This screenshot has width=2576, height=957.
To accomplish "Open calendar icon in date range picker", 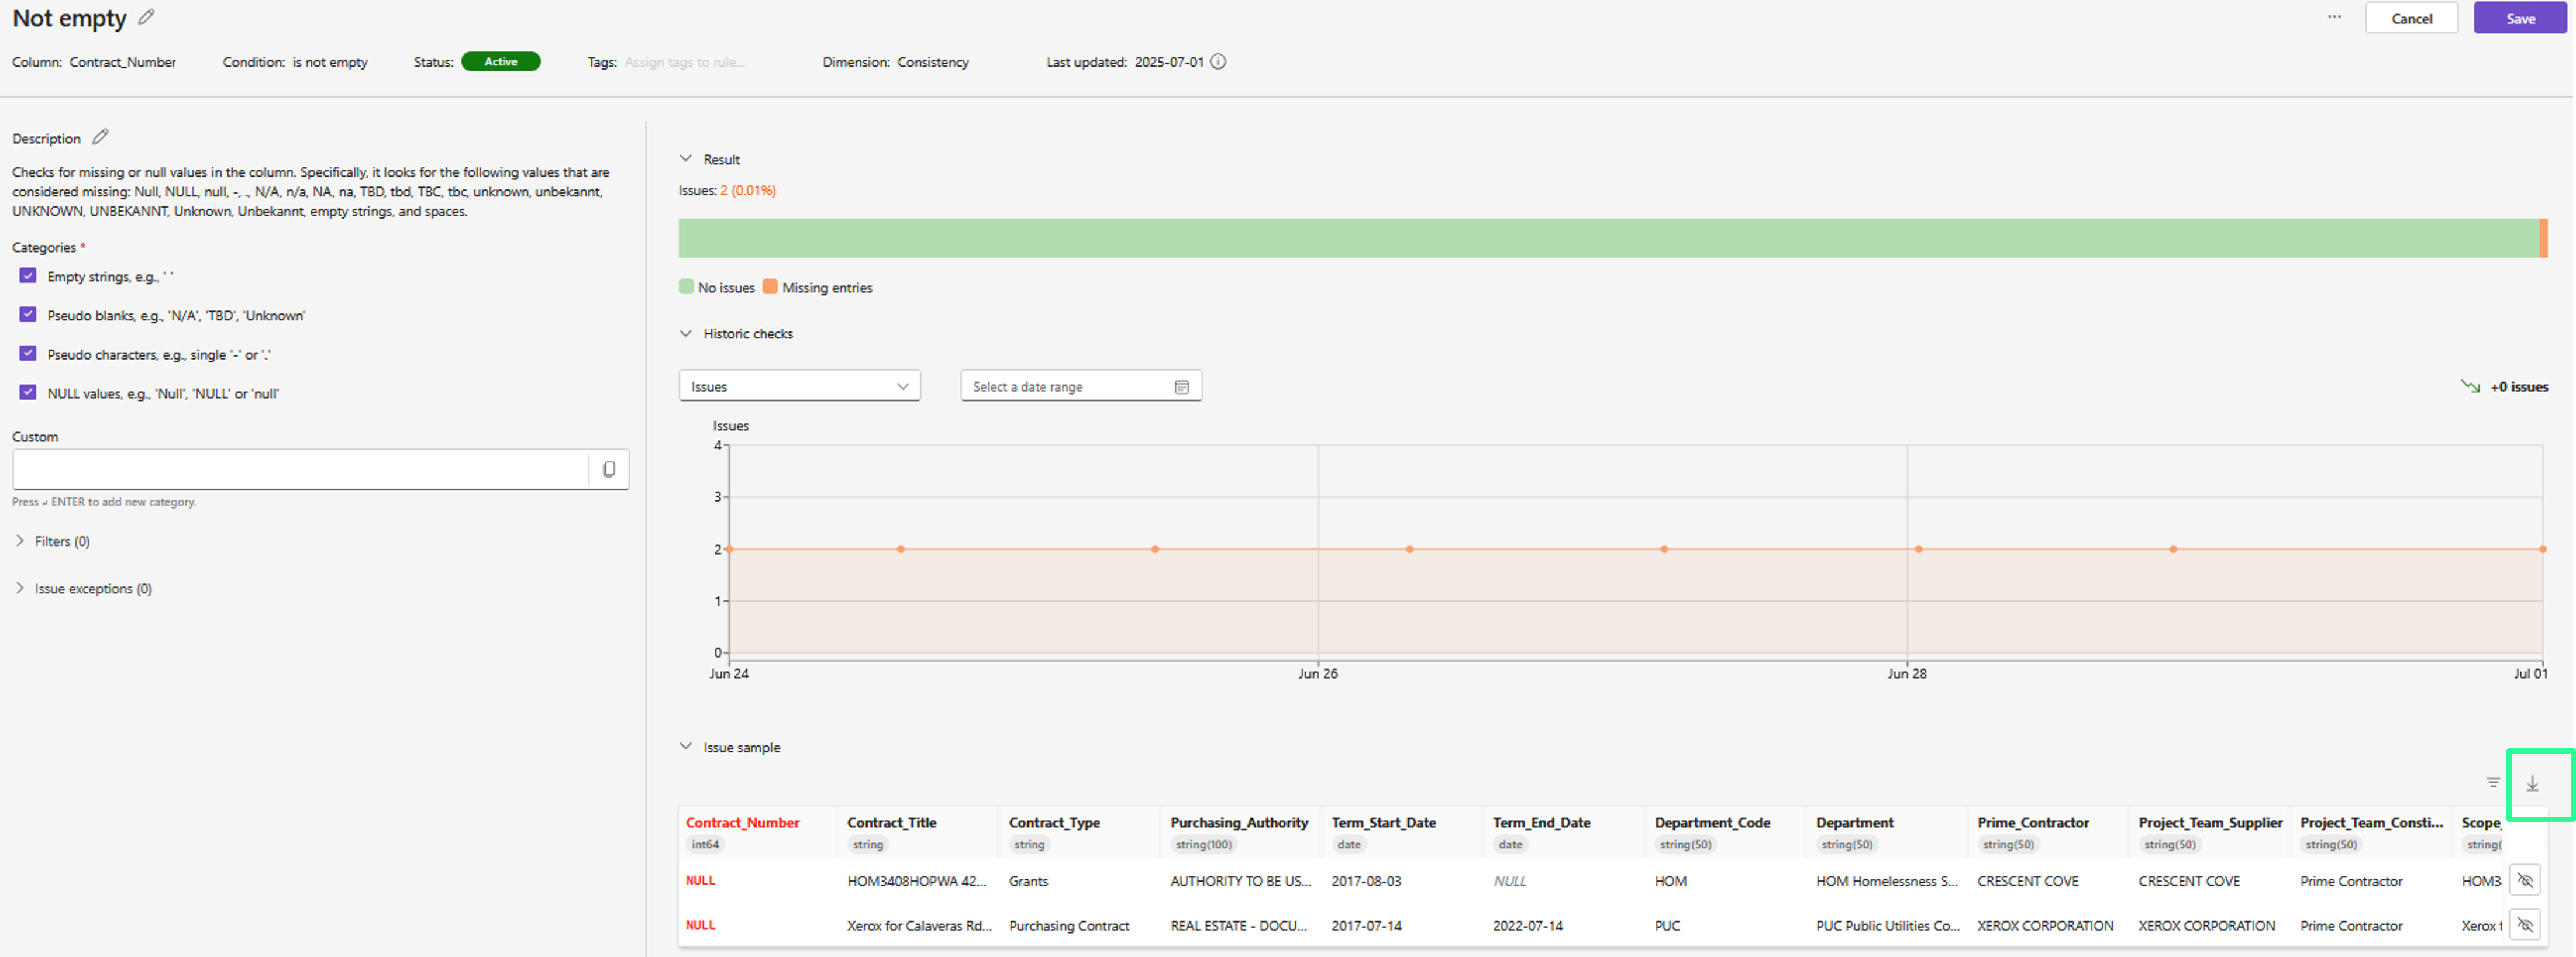I will coord(1181,387).
